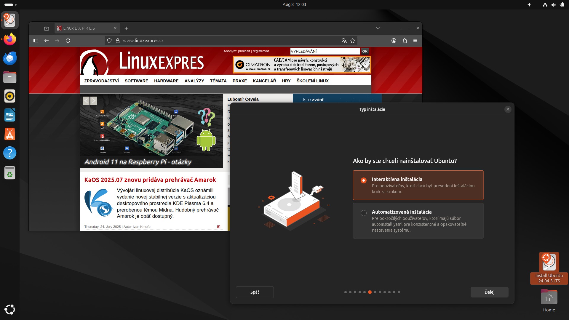This screenshot has height=320, width=569.
Task: Click the previous slide arrow on carousel
Action: click(x=86, y=101)
